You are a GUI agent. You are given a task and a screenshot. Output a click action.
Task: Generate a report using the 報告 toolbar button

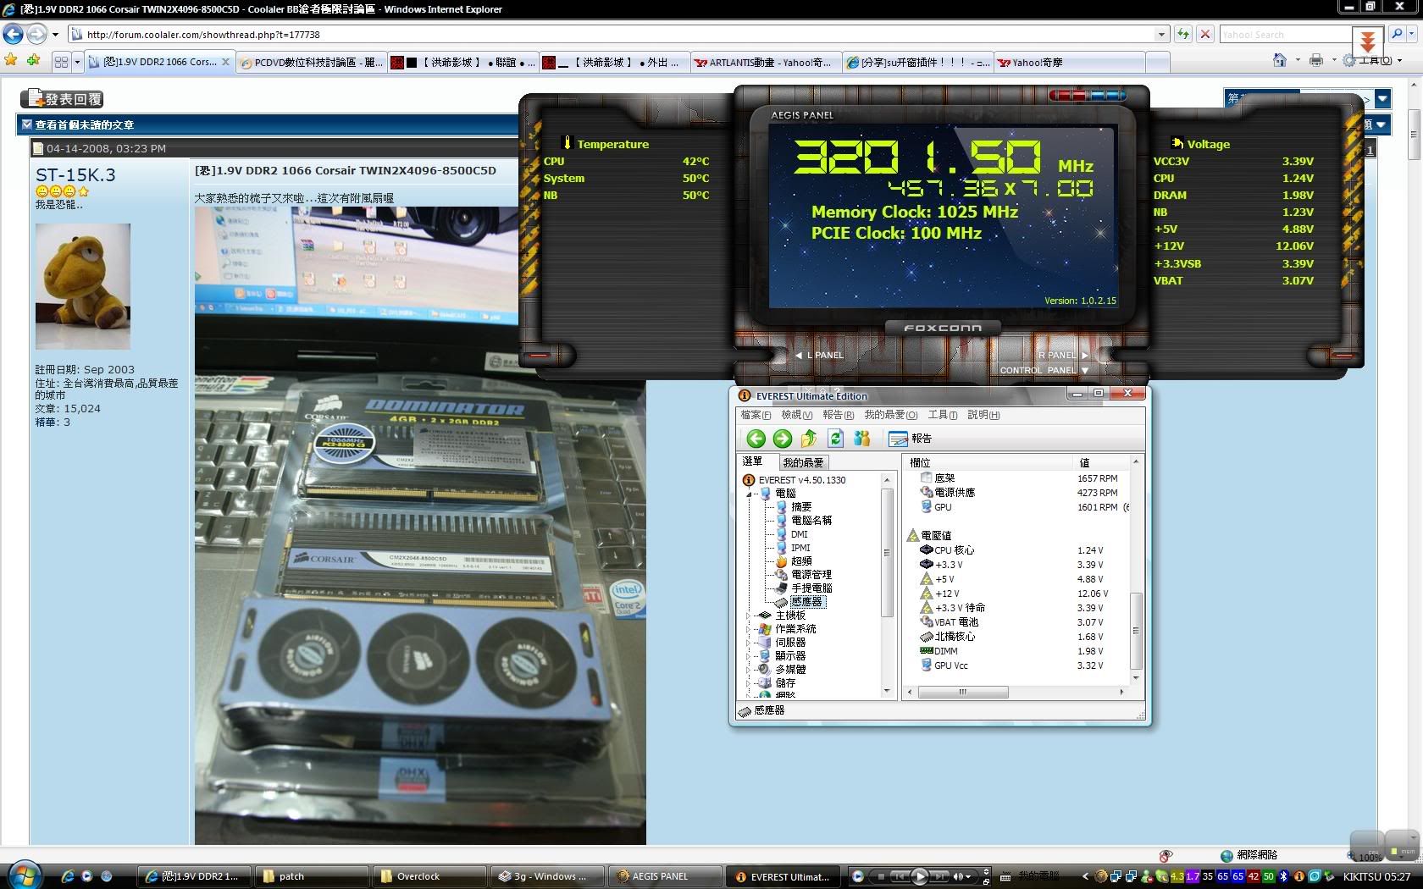(910, 439)
